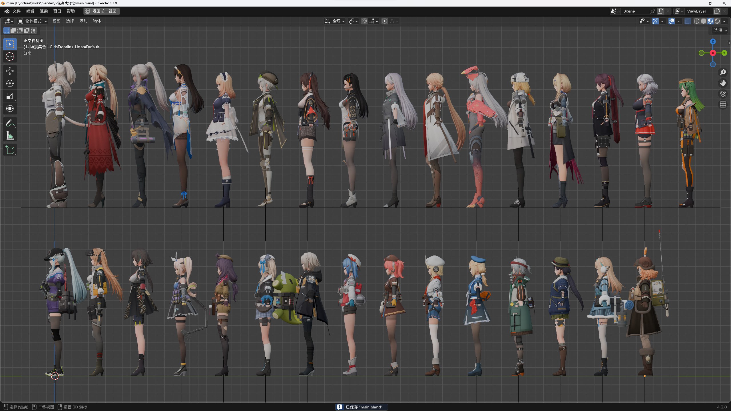Toggle snapping magnet
731x411 pixels.
pos(364,21)
